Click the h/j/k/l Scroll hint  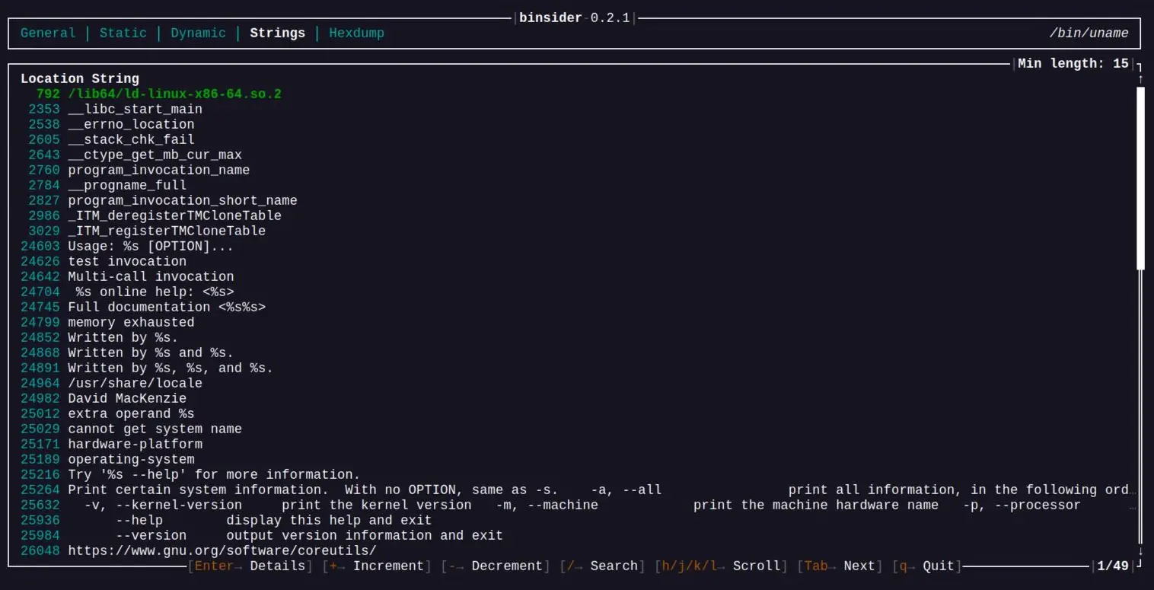pos(721,566)
